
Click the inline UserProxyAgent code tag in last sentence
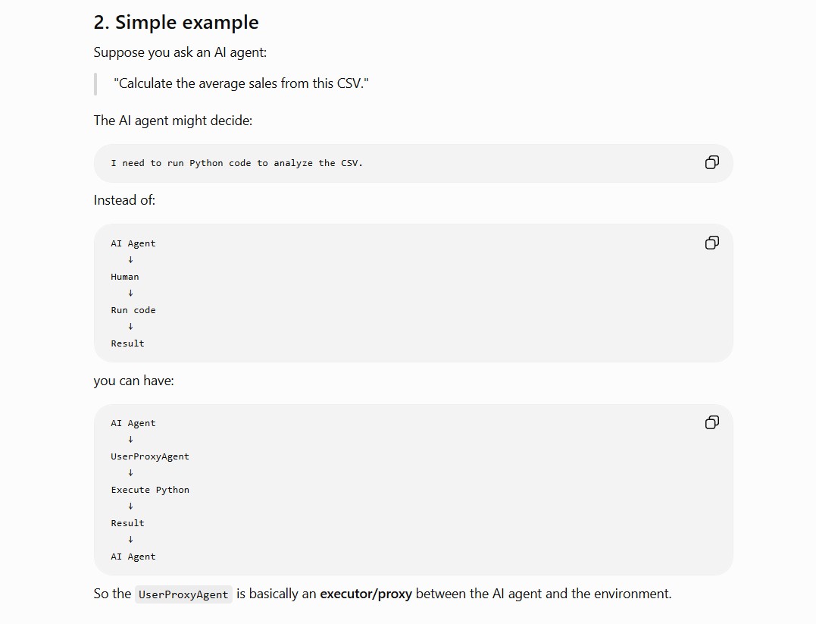tap(183, 594)
